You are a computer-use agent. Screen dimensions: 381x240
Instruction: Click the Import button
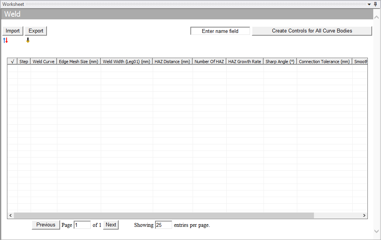click(x=13, y=31)
